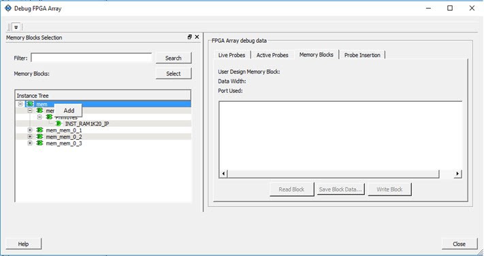Image resolution: width=484 pixels, height=256 pixels.
Task: Go to the Probe Insertion tab
Action: (x=362, y=55)
